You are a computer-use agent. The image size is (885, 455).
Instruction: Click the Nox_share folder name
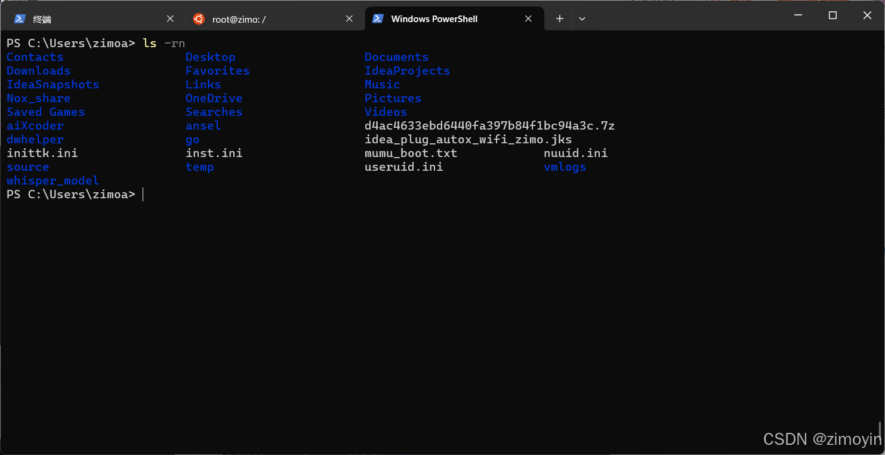(38, 99)
